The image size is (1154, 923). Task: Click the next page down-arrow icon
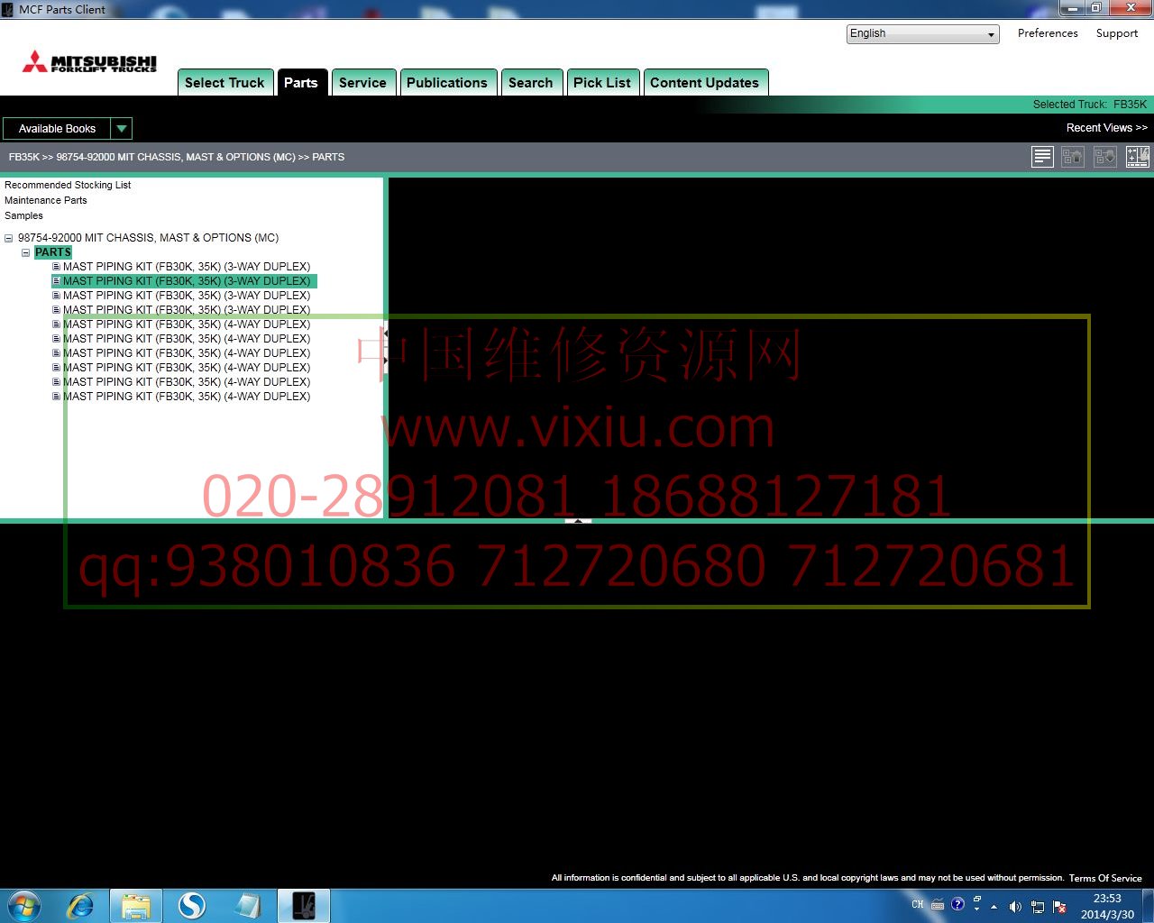tap(1104, 157)
